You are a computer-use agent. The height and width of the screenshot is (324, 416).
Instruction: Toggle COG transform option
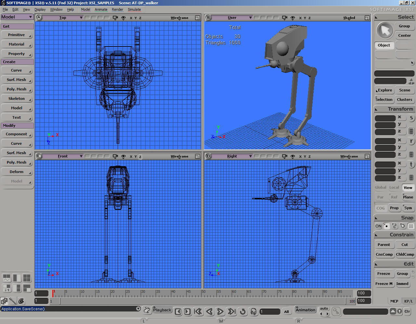tap(381, 208)
